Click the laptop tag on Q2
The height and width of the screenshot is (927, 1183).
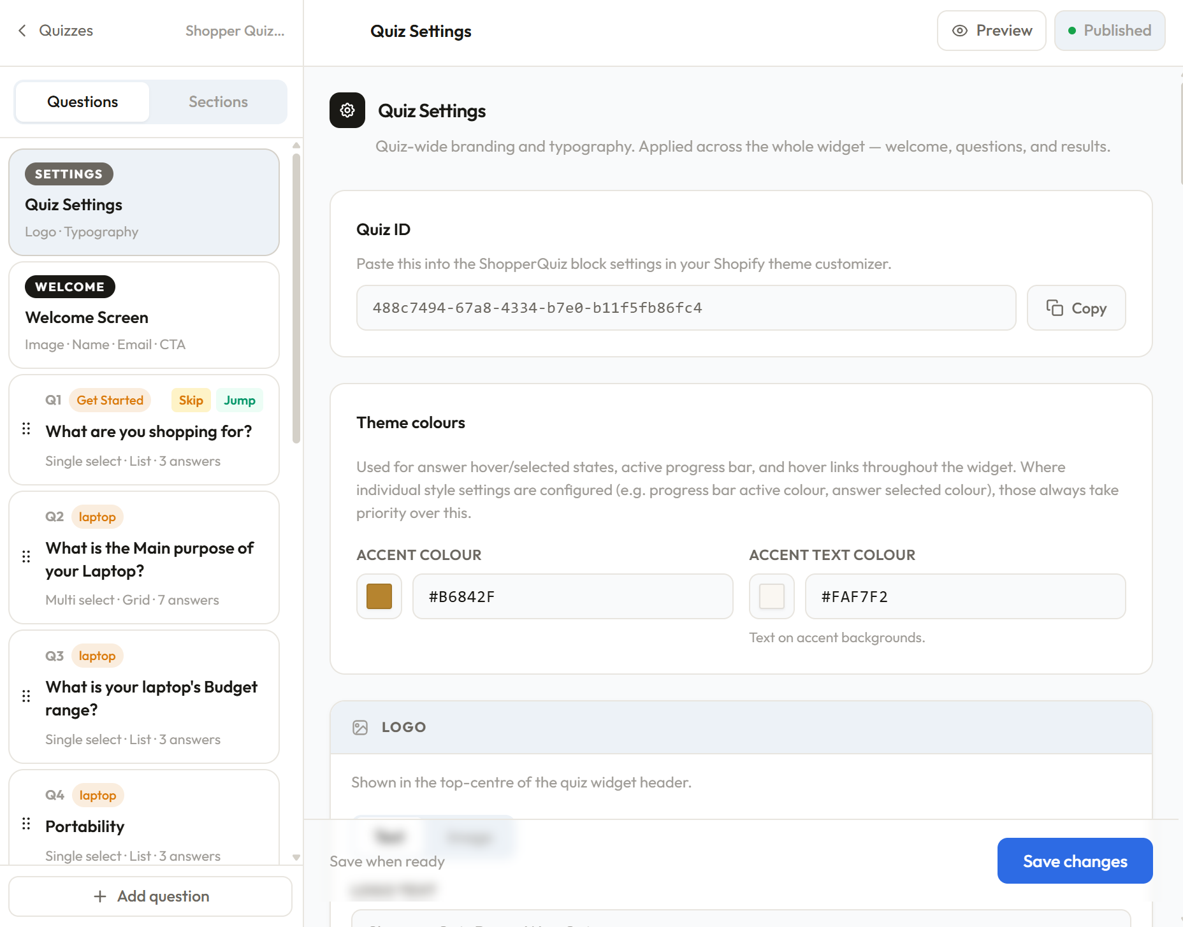[98, 517]
